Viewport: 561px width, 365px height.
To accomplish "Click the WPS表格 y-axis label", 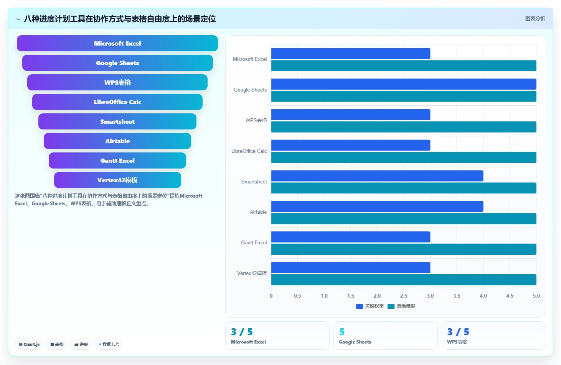I will point(256,120).
